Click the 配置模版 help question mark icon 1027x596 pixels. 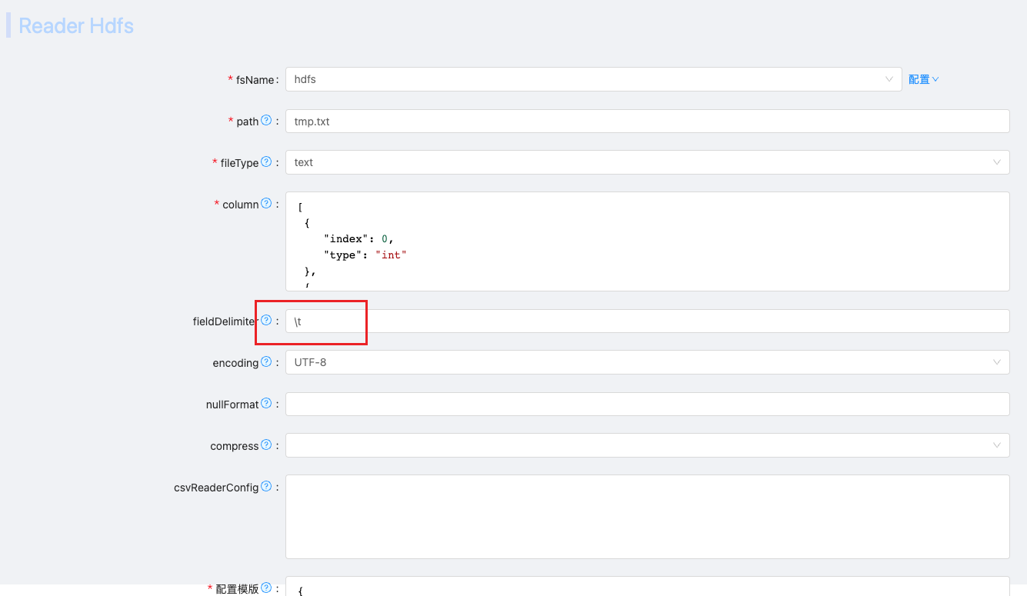coord(265,587)
